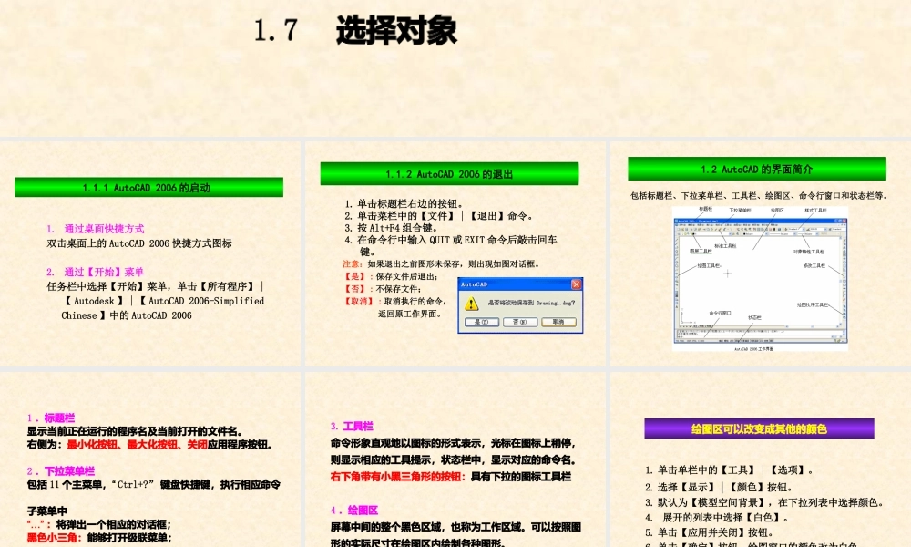The height and width of the screenshot is (547, 911).
Task: Click the 是(Y) button in AutoCAD dialog
Action: click(x=482, y=322)
